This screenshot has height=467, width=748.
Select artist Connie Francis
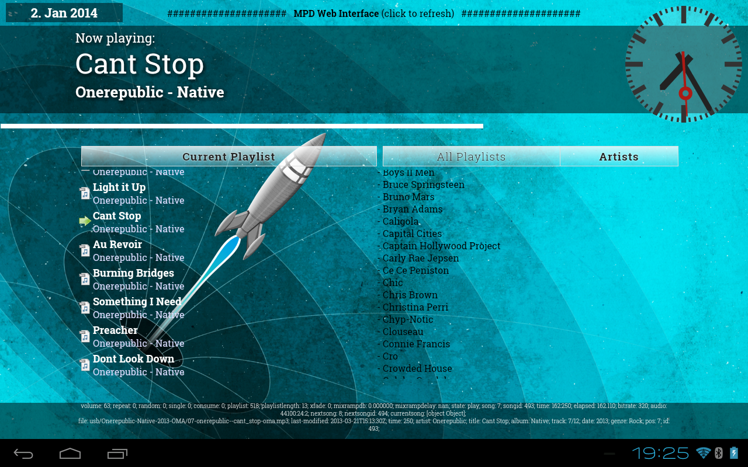[x=416, y=344]
